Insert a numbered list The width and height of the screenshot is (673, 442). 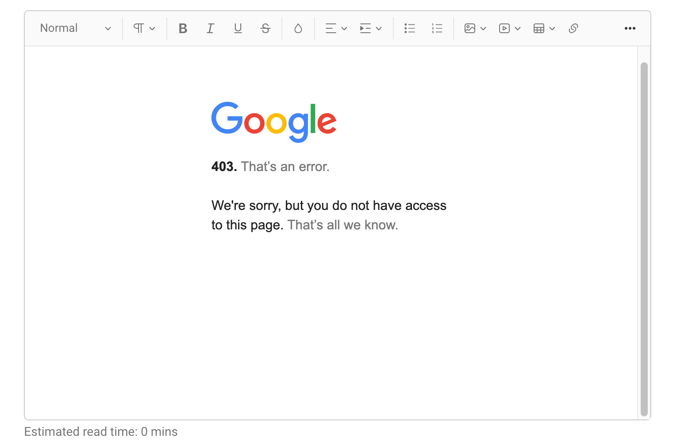437,28
